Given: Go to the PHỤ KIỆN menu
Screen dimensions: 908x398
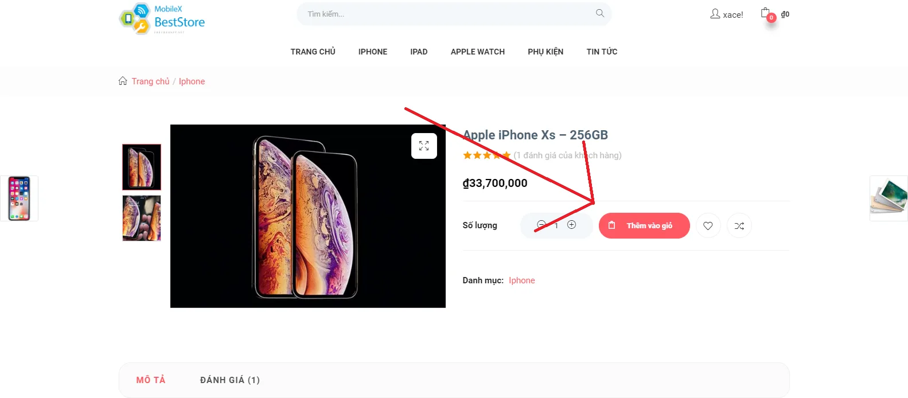Looking at the screenshot, I should tap(545, 52).
